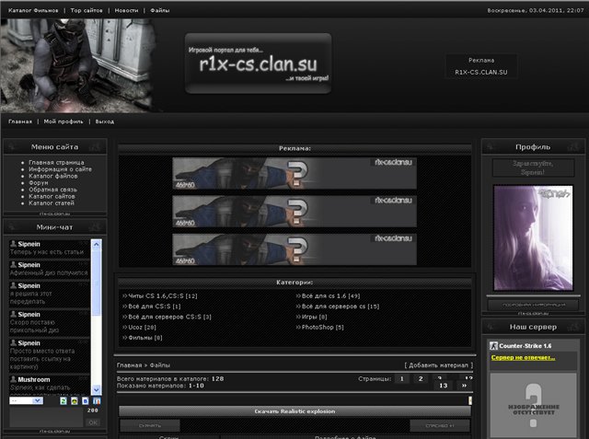The width and height of the screenshot is (589, 439).
Task: Open Каталог статей in the site menu
Action: coord(52,203)
